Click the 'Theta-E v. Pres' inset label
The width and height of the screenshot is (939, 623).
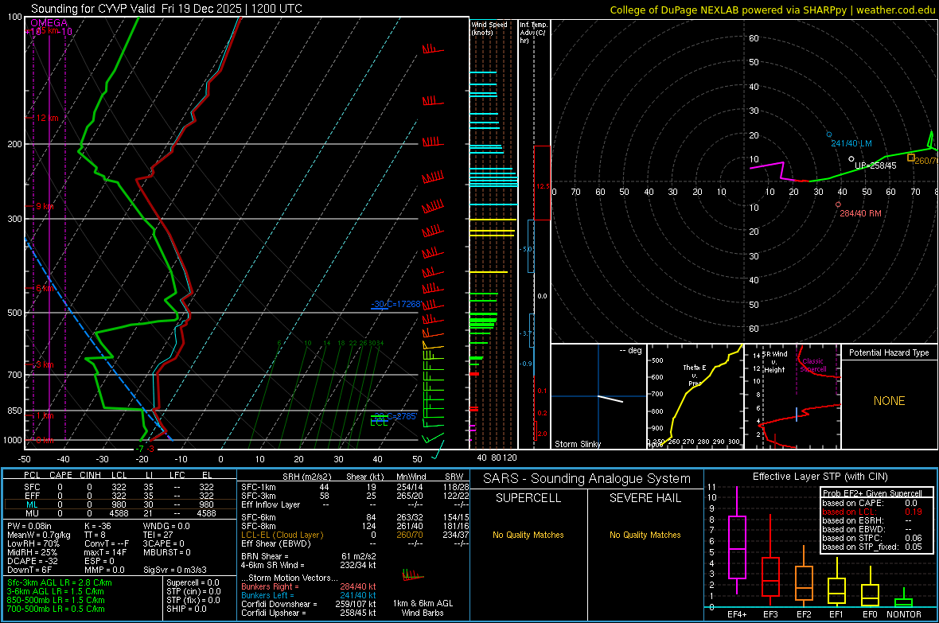point(694,375)
